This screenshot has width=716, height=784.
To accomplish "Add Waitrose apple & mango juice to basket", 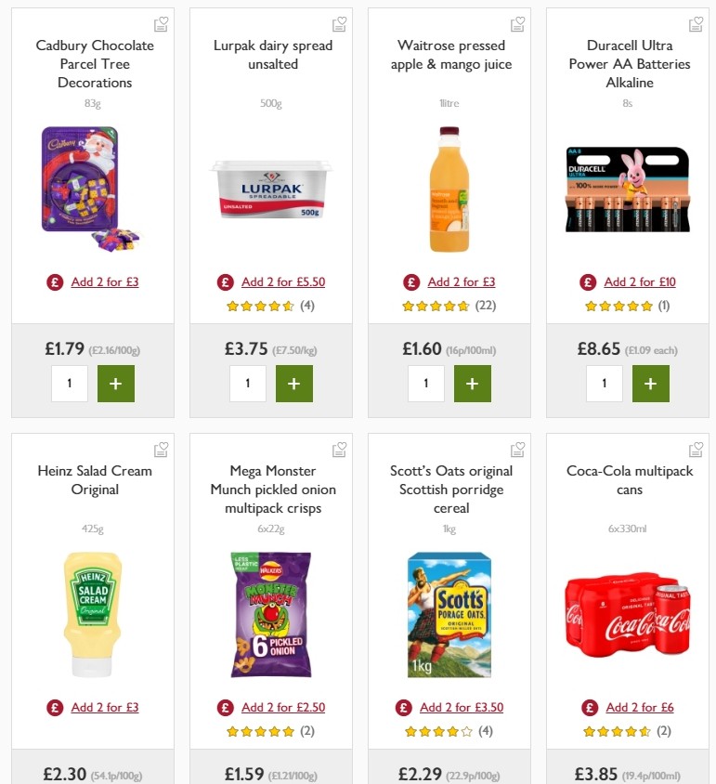I will point(473,383).
